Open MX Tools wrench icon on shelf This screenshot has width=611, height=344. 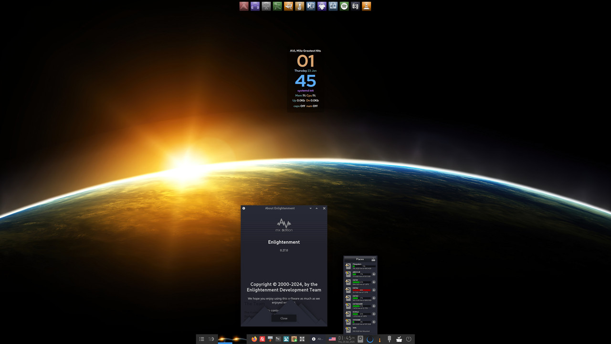click(x=286, y=339)
